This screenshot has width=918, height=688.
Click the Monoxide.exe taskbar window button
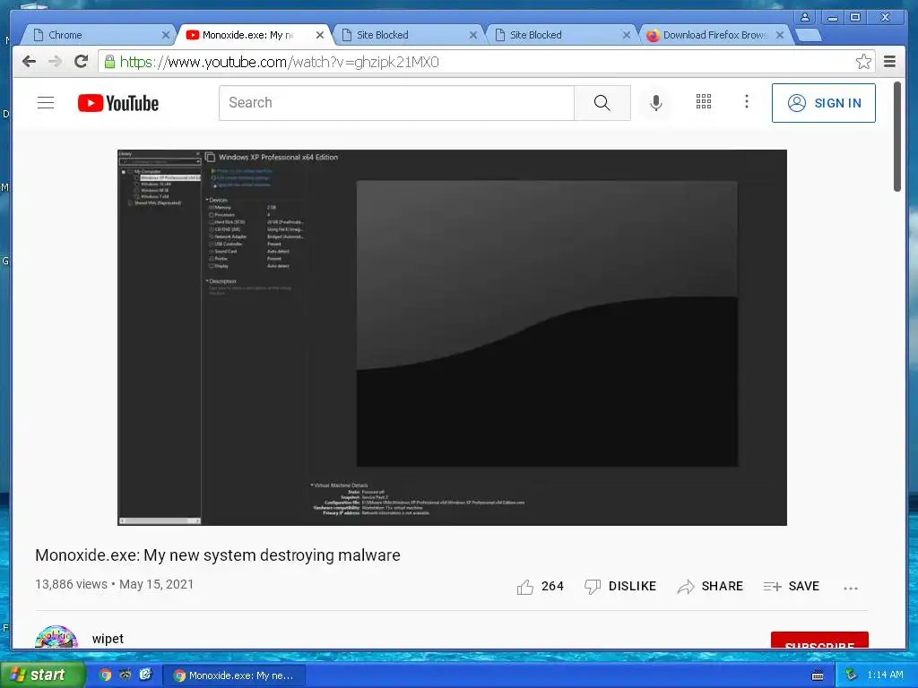pyautogui.click(x=234, y=675)
